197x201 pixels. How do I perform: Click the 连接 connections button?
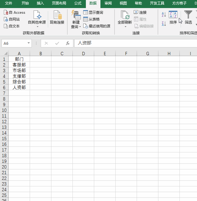(140, 13)
